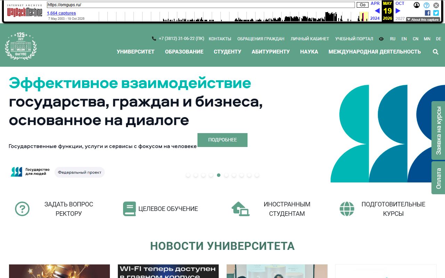Open МЕЖДУНАРОДНАЯ ДЕЯТЕЛЬНОСТЬ menu
Viewport: 445px width, 278px height.
(375, 52)
